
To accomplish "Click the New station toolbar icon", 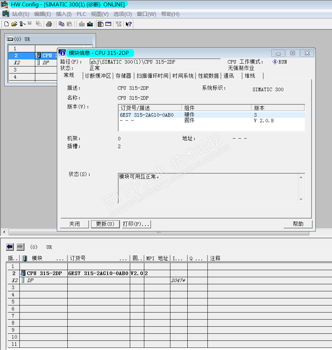I will pos(6,24).
